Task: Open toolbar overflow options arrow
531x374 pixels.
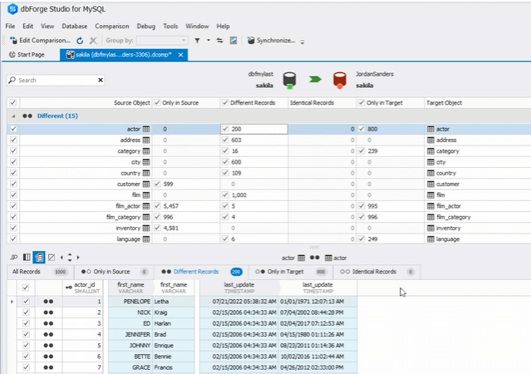Action: tap(302, 42)
